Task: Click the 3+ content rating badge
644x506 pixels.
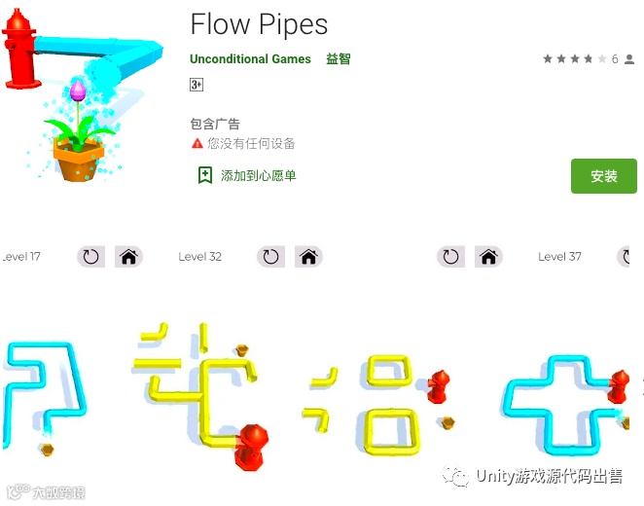Action: 197,85
